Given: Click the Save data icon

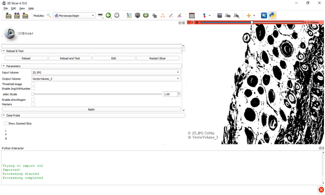Looking at the screenshot, I should pyautogui.click(x=25, y=16).
